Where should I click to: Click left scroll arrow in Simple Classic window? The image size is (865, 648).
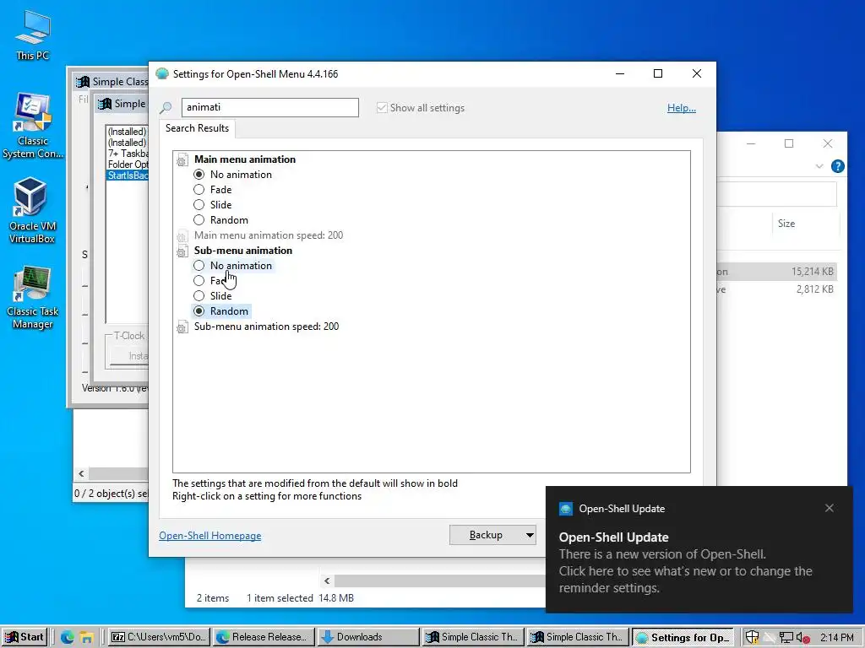82,474
